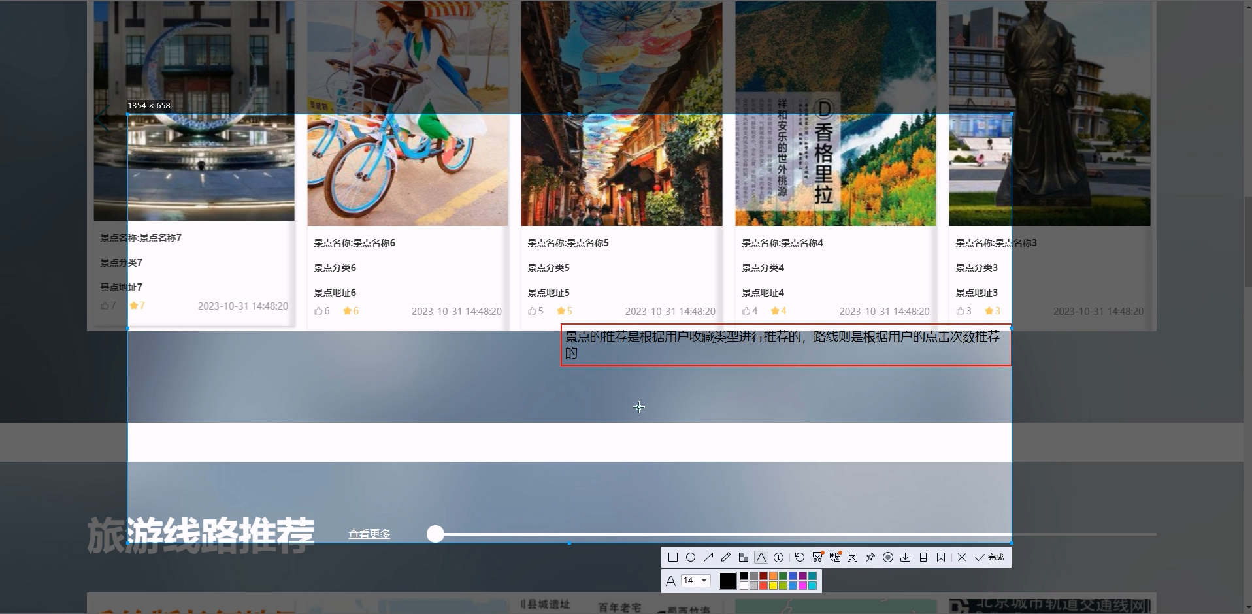1252x614 pixels.
Task: Pick the magenta color swatch
Action: (x=802, y=585)
